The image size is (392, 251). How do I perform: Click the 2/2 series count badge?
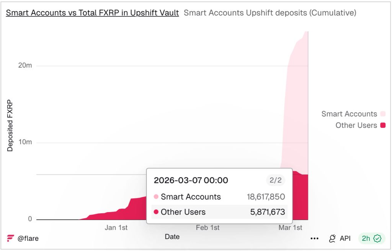point(276,180)
